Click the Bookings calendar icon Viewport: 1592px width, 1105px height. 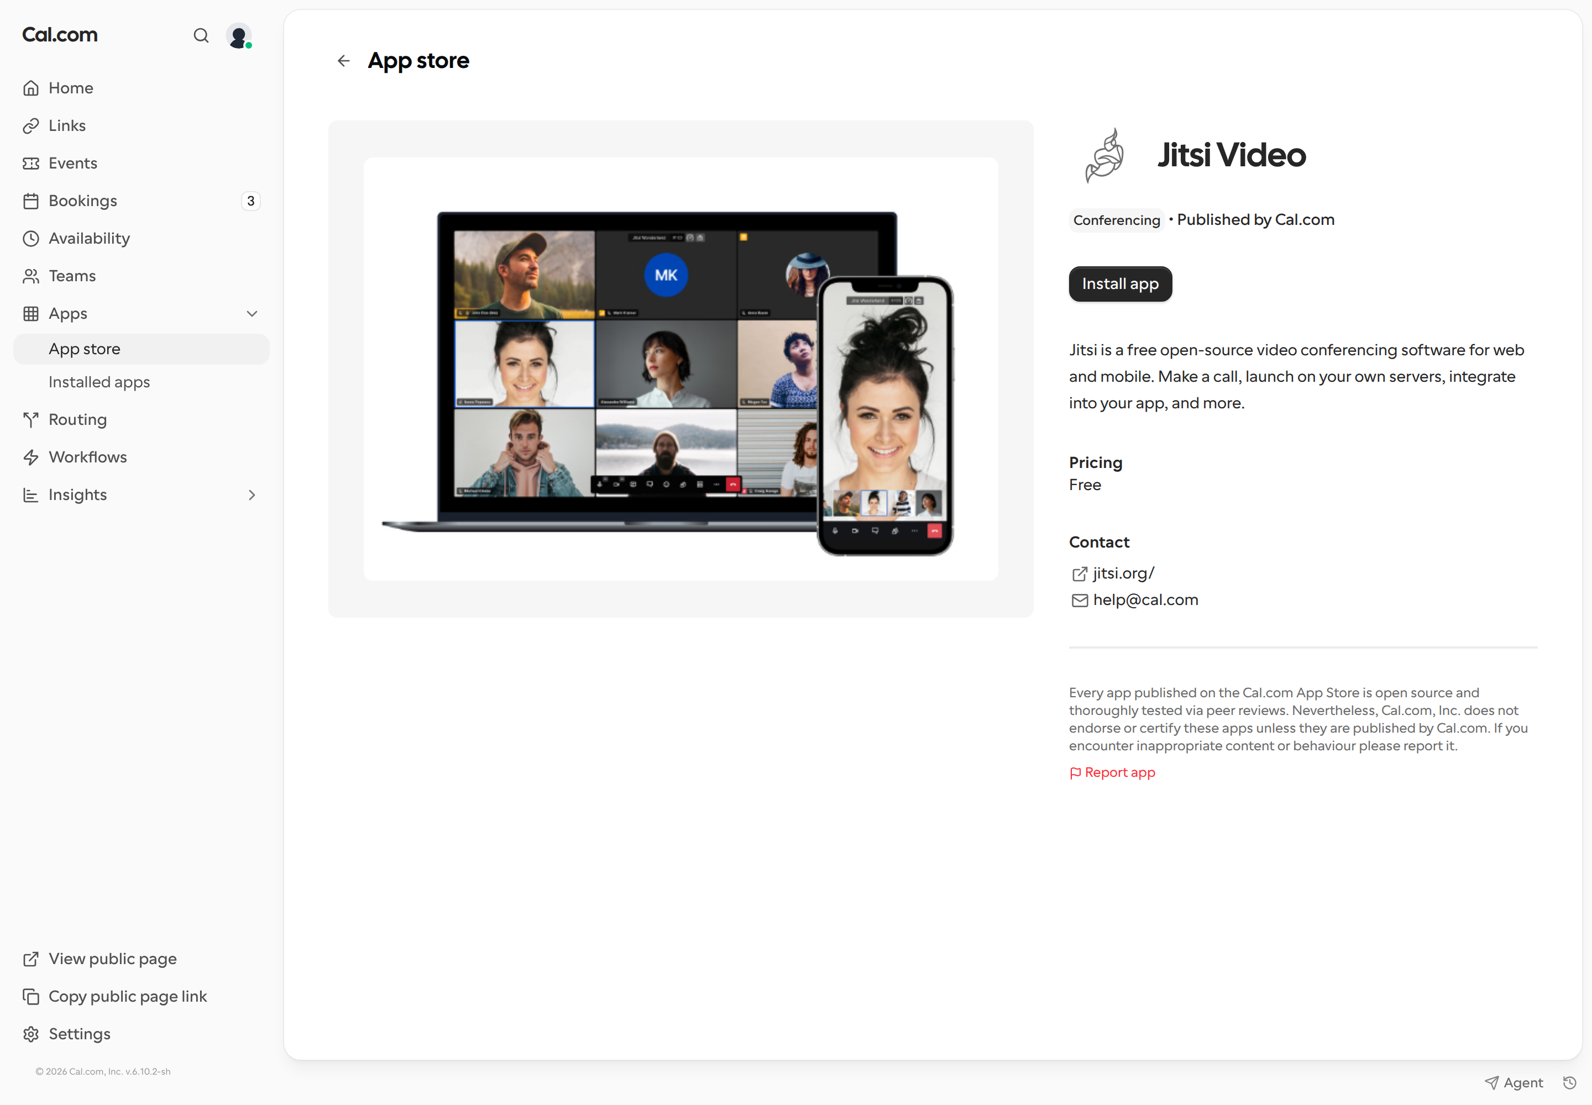pos(30,201)
